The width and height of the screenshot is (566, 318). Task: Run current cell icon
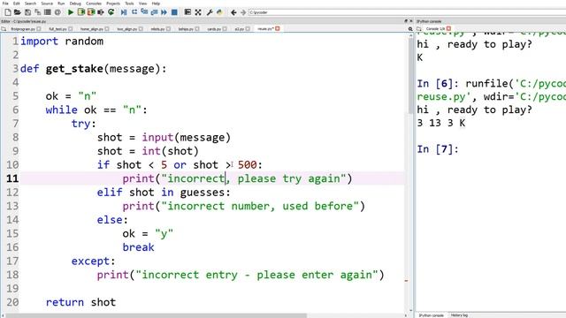pyautogui.click(x=80, y=12)
